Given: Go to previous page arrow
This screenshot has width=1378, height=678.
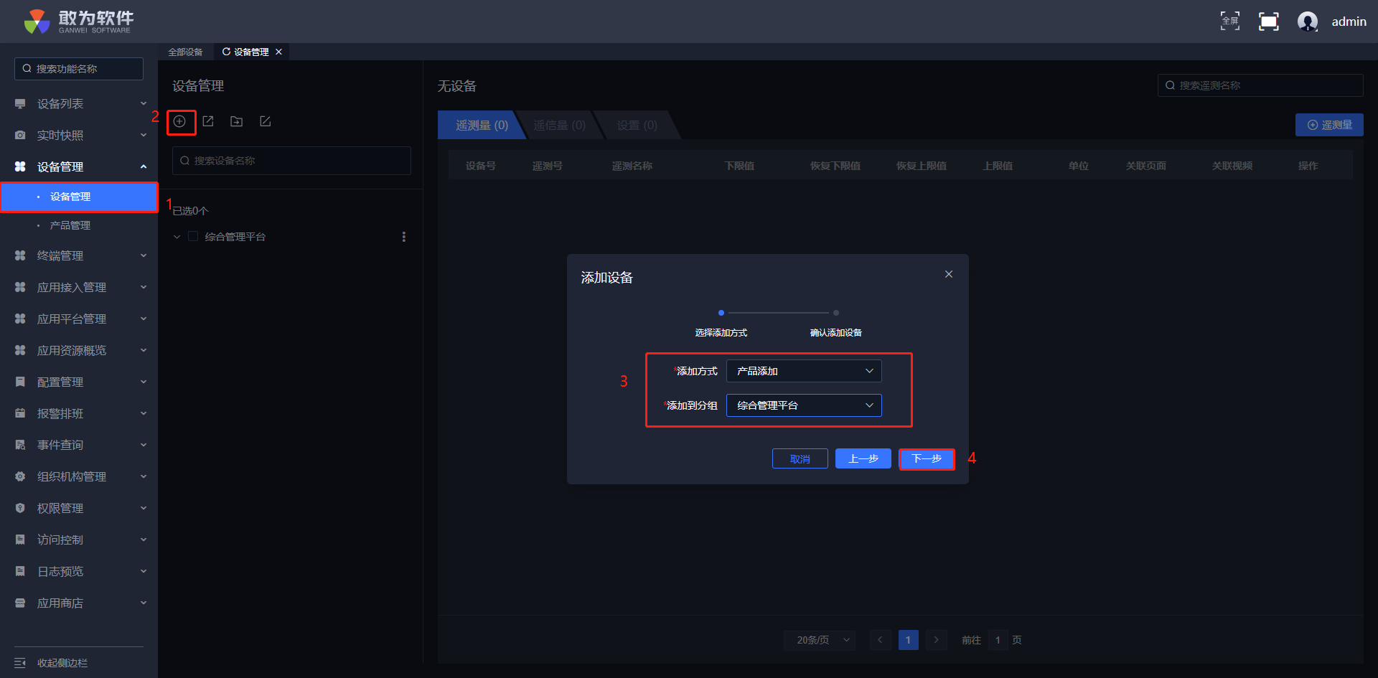Looking at the screenshot, I should click(881, 640).
